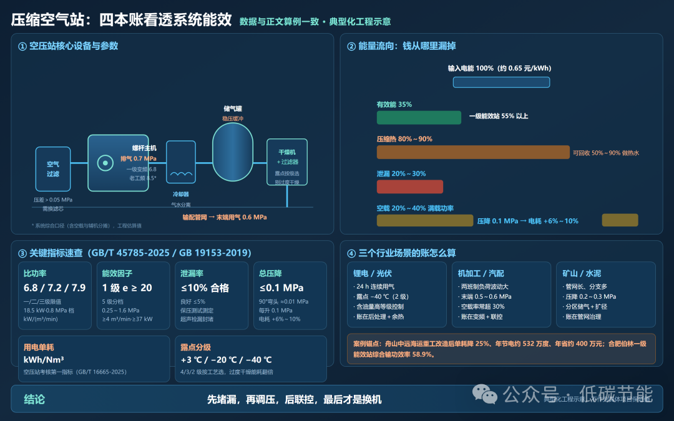Viewport: 674px width, 421px height.
Task: Click the 总压降 ≤0.1 MPa card
Action: [x=290, y=296]
